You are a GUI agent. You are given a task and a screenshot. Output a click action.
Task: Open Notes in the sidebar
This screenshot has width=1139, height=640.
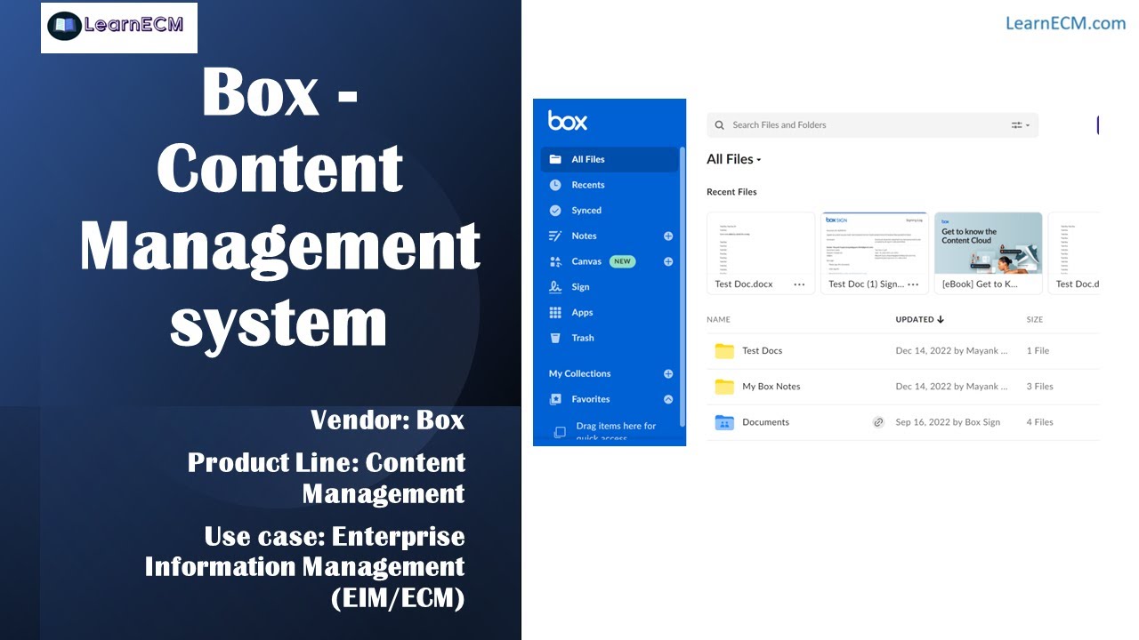584,236
